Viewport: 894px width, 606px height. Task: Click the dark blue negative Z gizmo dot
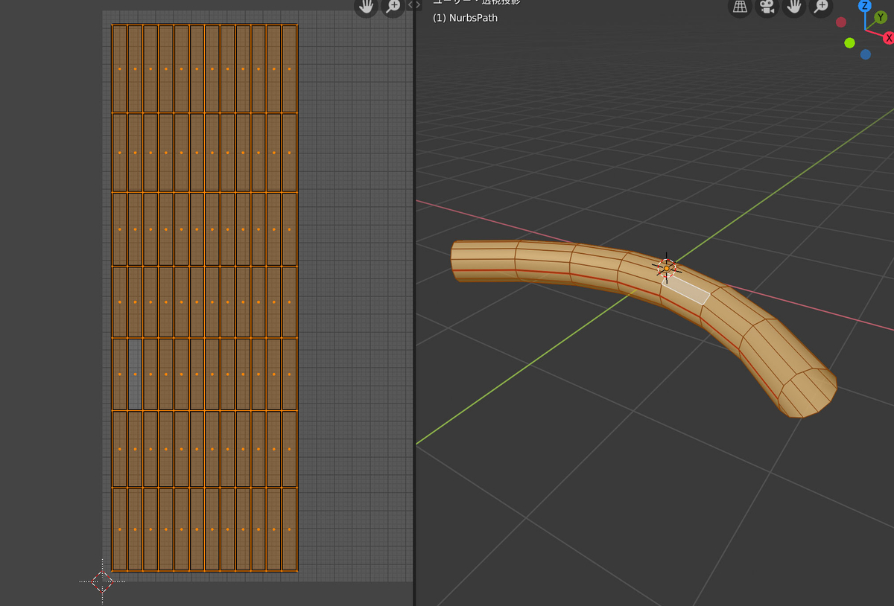tap(865, 54)
